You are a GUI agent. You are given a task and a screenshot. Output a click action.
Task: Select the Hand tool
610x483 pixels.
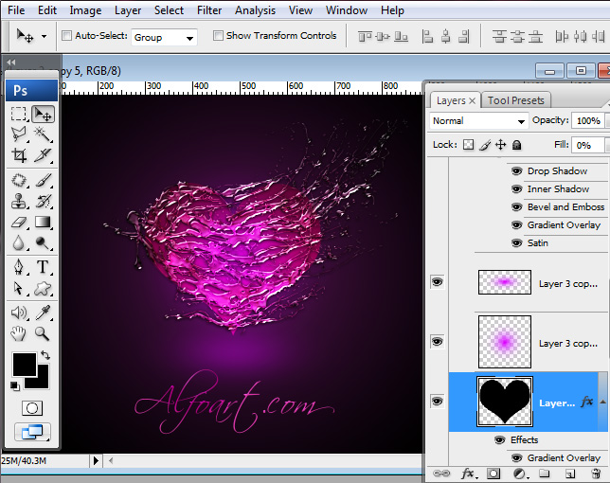[19, 333]
